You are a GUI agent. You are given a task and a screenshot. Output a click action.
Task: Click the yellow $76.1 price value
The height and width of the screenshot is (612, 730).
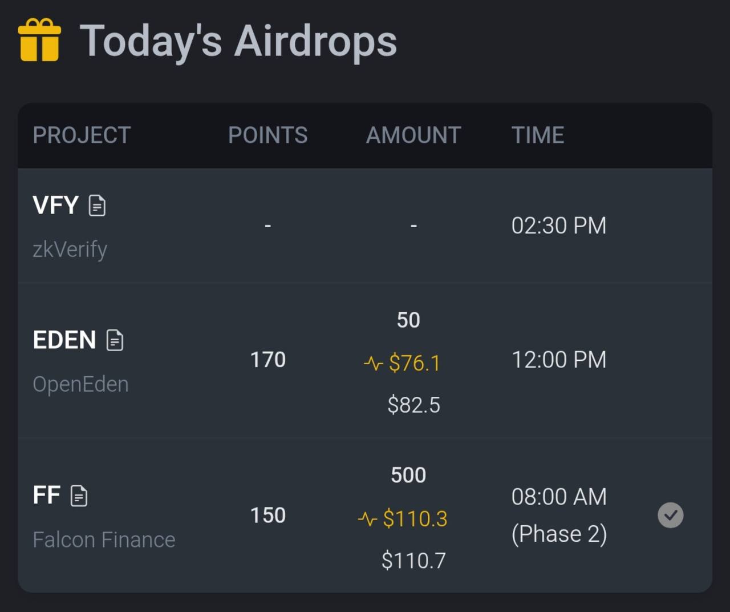point(415,363)
